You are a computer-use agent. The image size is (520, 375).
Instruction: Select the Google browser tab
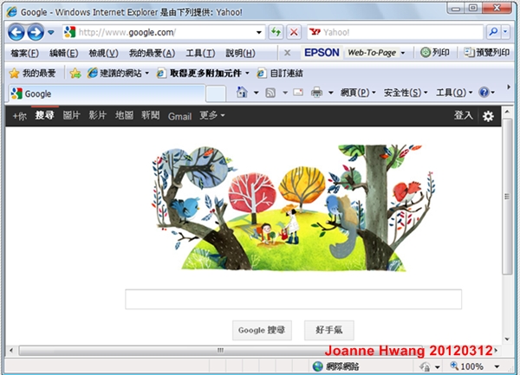106,94
